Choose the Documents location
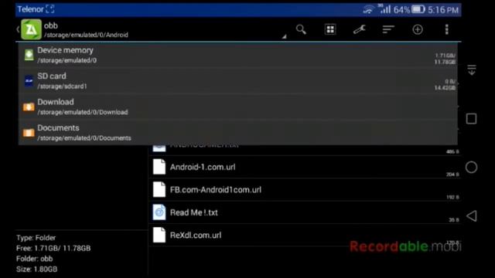 (238, 133)
